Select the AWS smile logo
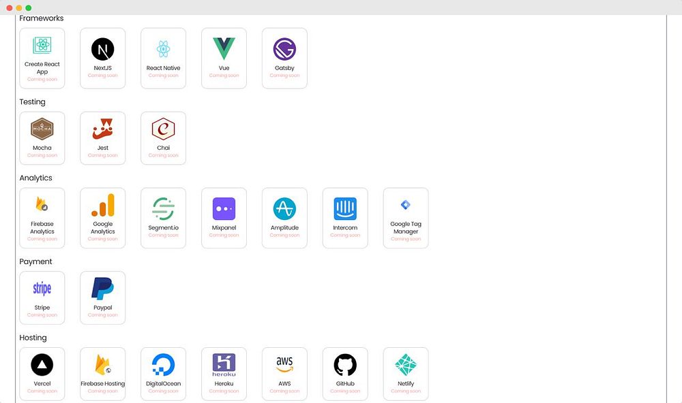Image resolution: width=682 pixels, height=403 pixels. [284, 364]
